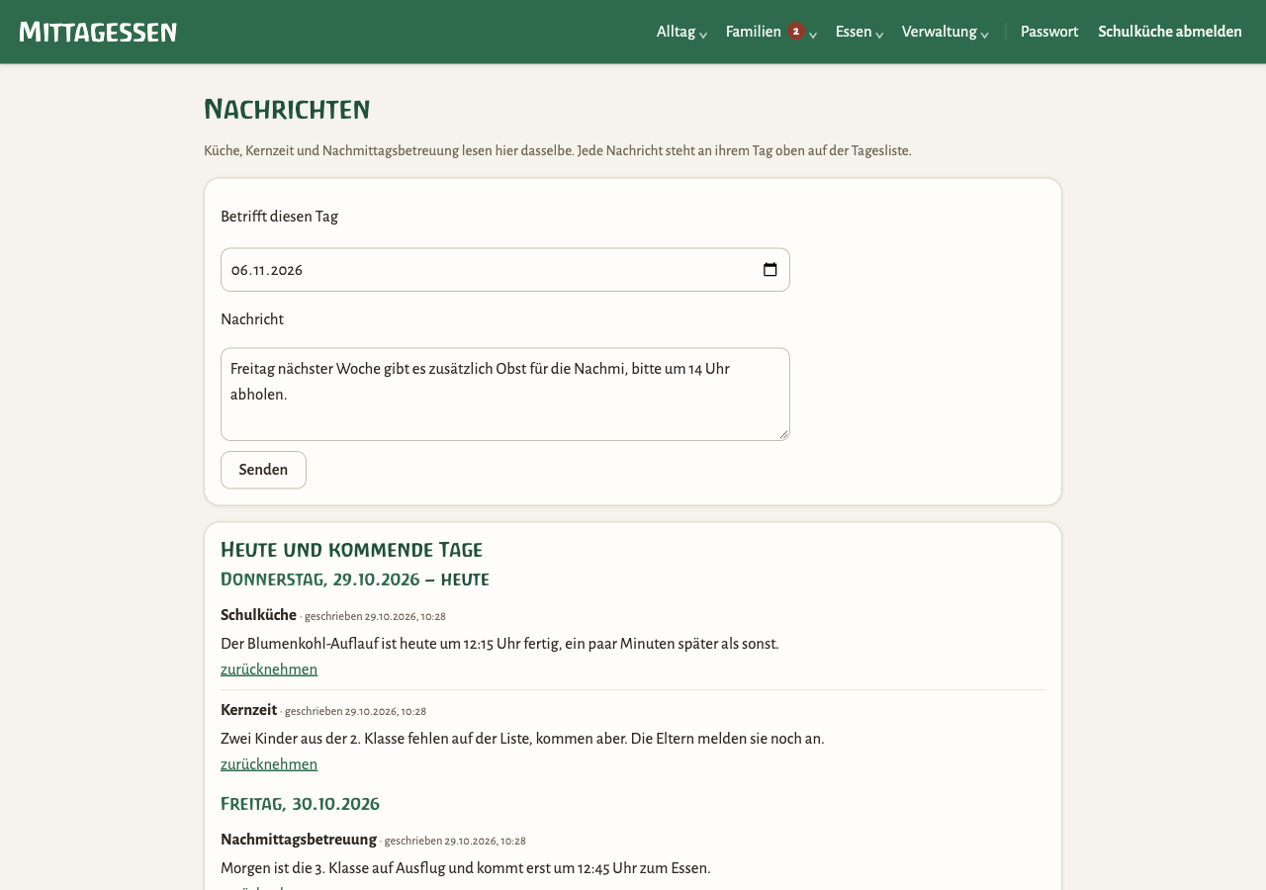The height and width of the screenshot is (890, 1266).
Task: Click the Kernzeit sender name
Action: click(248, 710)
